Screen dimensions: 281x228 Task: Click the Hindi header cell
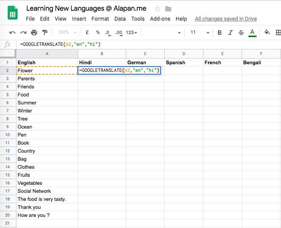(102, 62)
